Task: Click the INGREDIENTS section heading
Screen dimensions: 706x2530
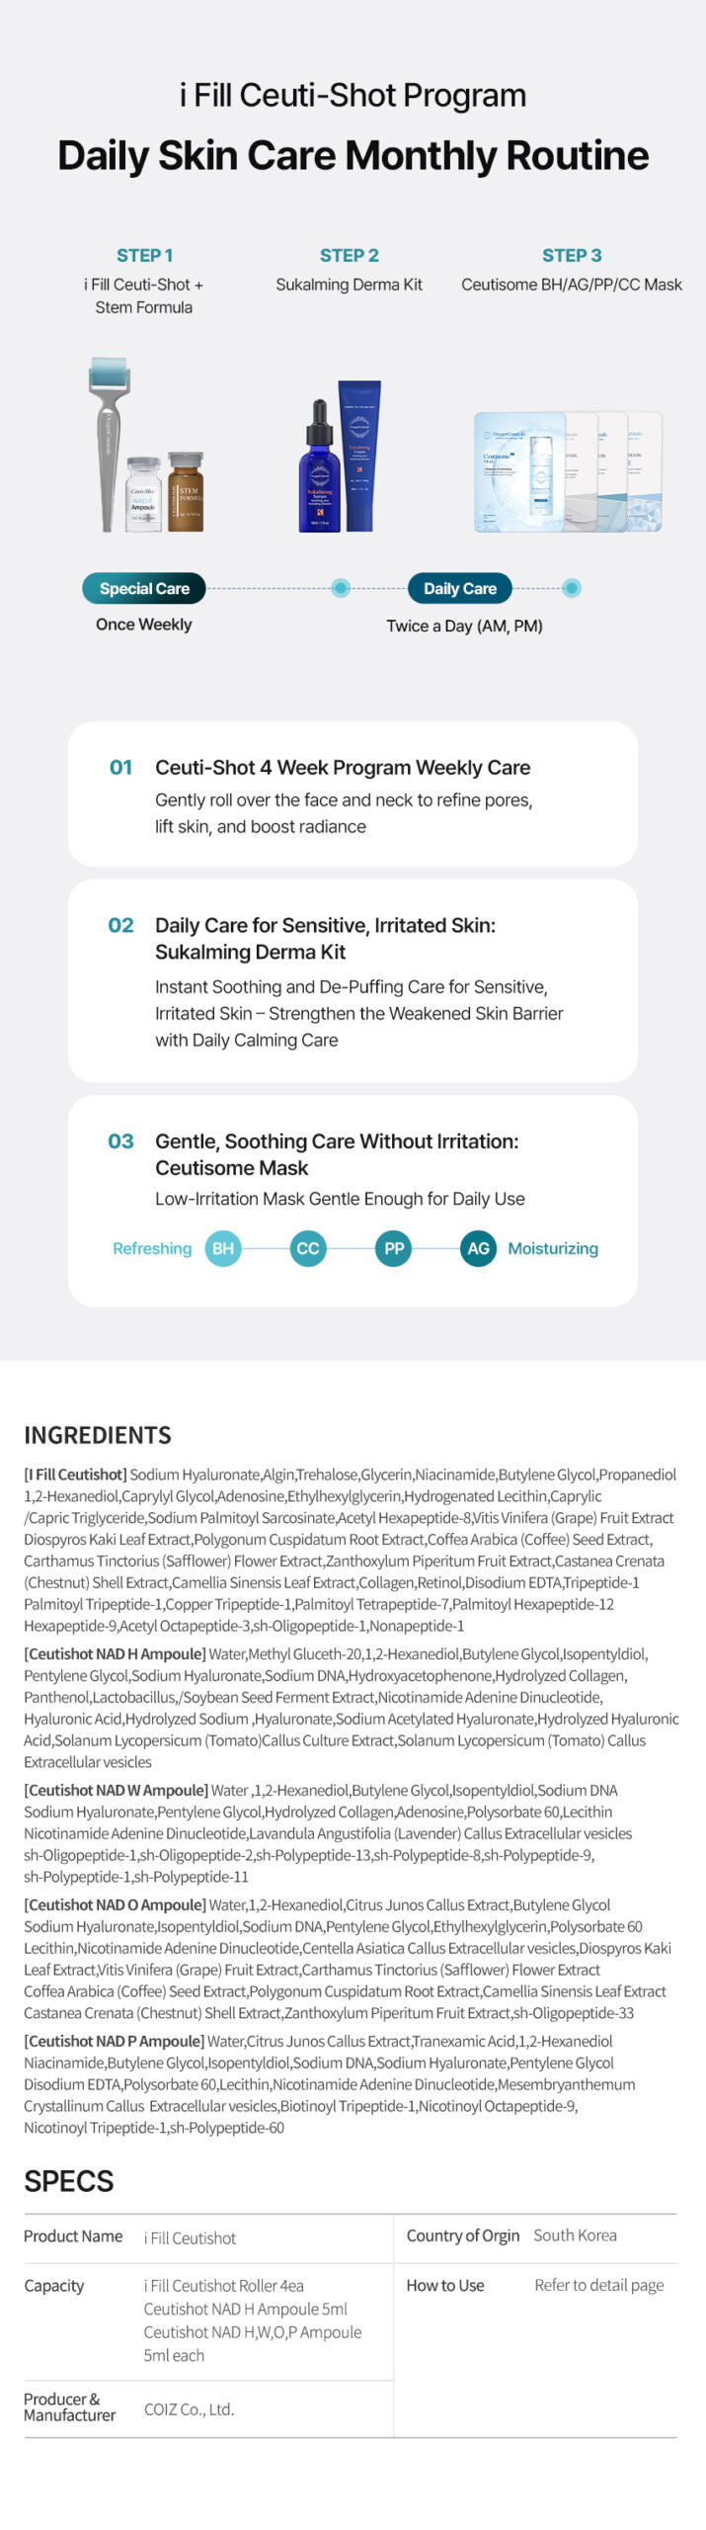Action: tap(98, 1435)
